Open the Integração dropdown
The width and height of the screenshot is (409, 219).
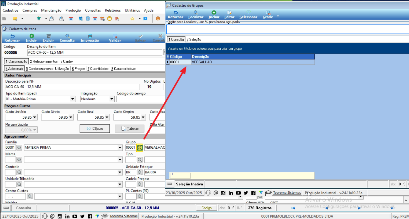tap(112, 99)
